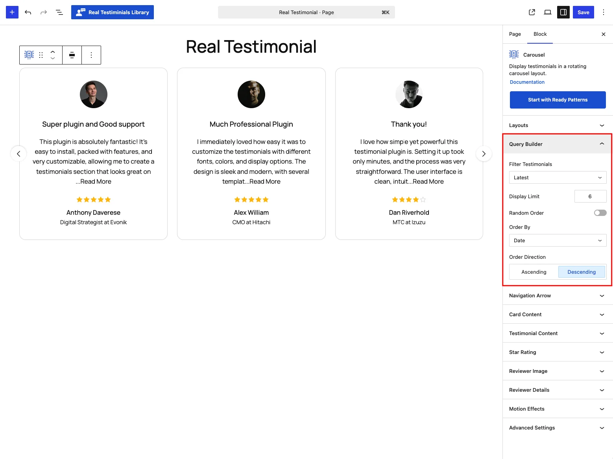
Task: Close the settings sidebar
Action: click(x=604, y=34)
